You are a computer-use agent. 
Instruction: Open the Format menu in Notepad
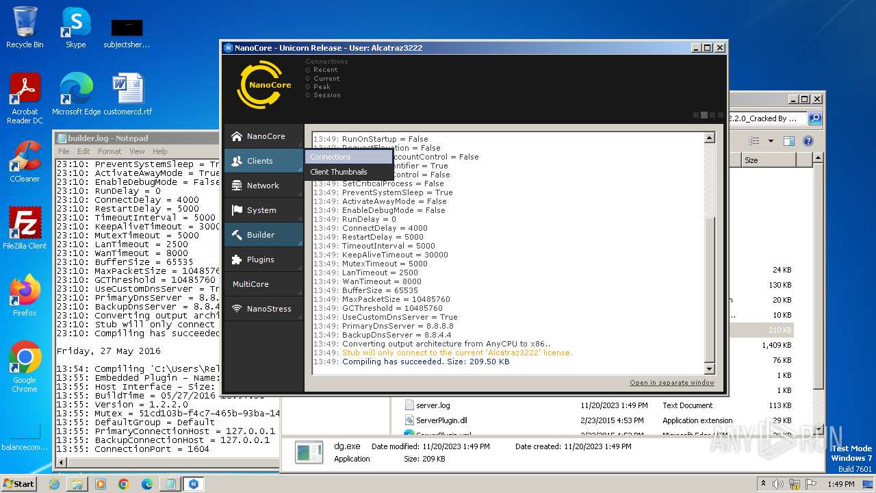109,151
